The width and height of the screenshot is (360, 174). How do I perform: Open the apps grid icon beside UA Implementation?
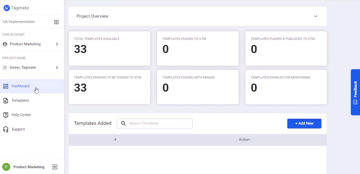(x=56, y=22)
